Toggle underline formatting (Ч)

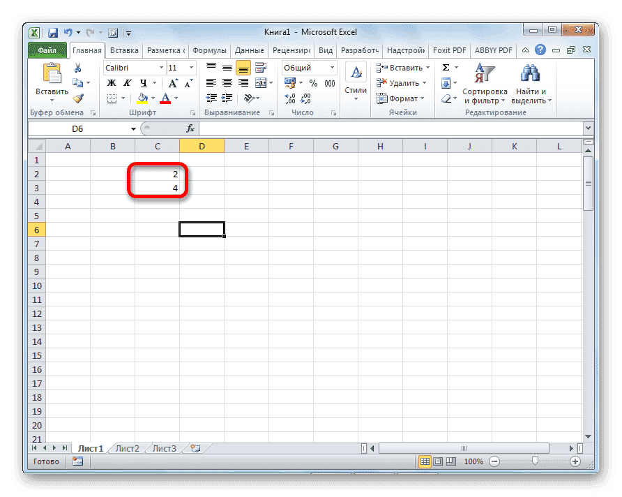(x=143, y=82)
